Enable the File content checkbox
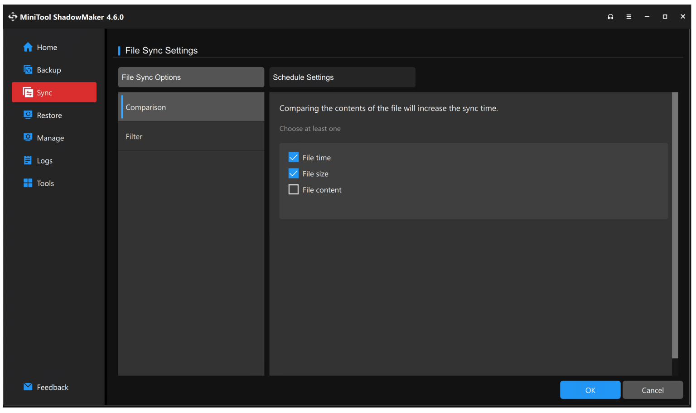The height and width of the screenshot is (413, 696). pos(294,189)
